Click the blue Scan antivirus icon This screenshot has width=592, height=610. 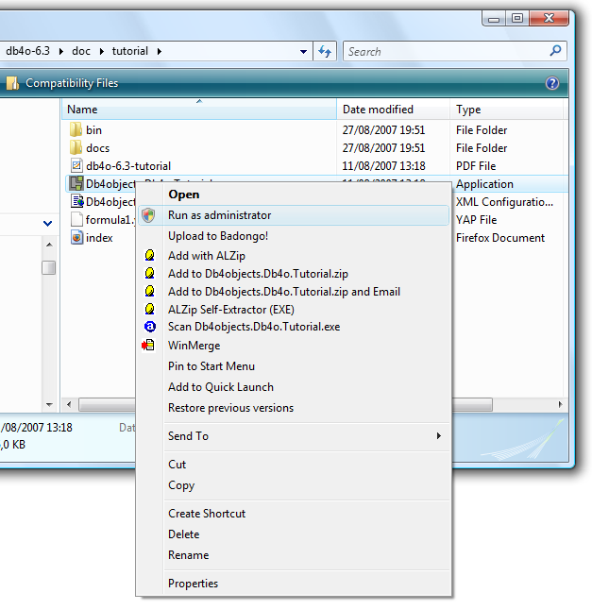click(150, 327)
